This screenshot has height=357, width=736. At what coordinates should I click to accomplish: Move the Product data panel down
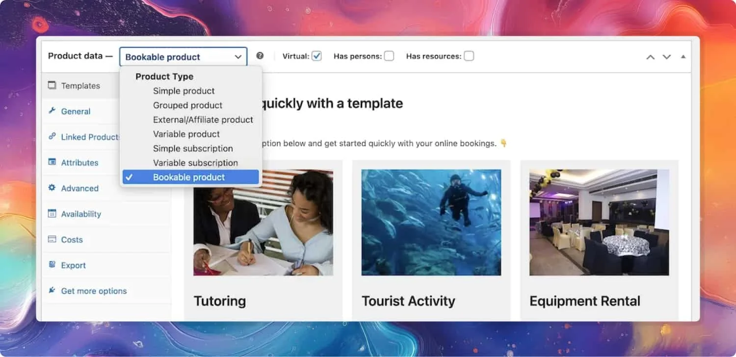[667, 57]
